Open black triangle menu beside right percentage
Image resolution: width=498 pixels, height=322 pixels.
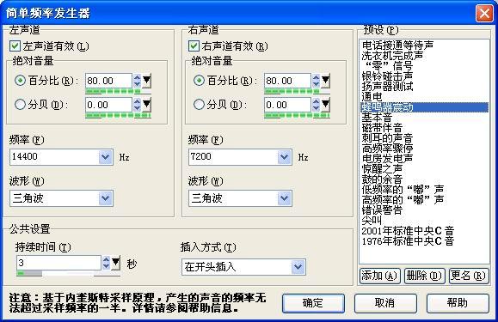coord(325,81)
